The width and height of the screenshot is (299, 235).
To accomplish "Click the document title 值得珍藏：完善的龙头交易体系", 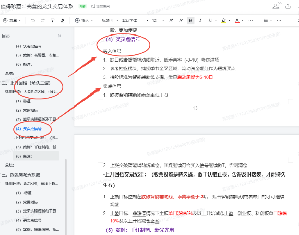I will (x=37, y=6).
